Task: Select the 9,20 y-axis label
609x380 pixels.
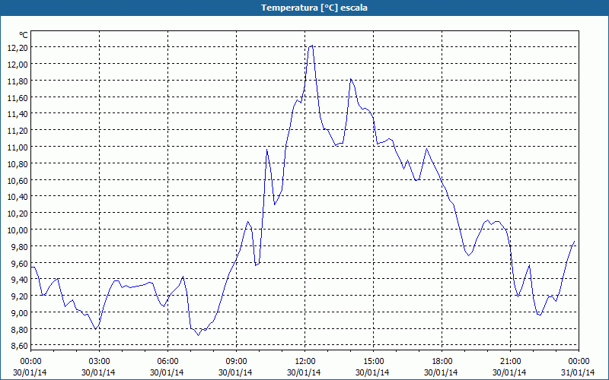Action: click(20, 296)
